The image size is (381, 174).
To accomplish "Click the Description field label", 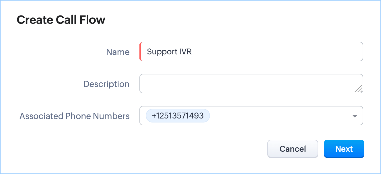I will click(106, 84).
